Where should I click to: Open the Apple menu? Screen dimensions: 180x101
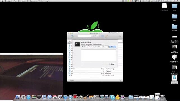pos(3,1)
